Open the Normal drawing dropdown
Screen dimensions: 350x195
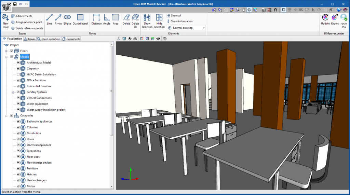coord(186,28)
